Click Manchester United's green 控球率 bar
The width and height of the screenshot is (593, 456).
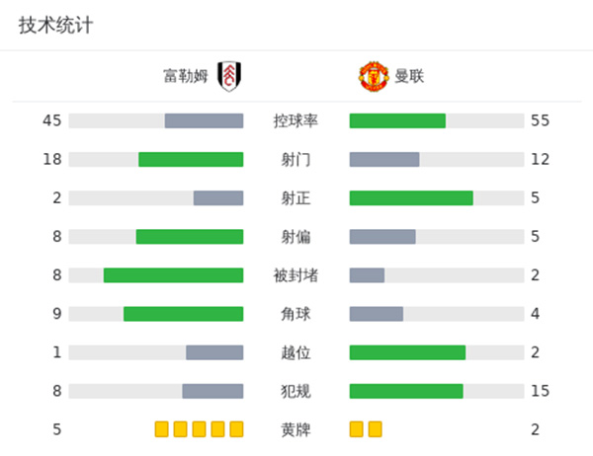tap(397, 121)
